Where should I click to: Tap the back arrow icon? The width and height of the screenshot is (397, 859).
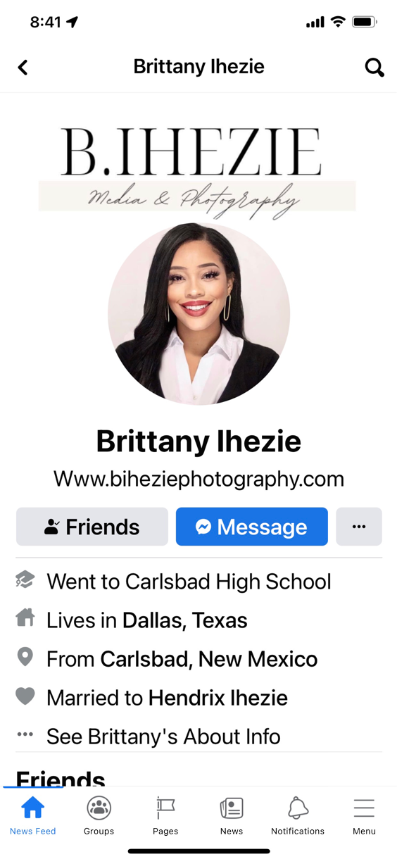click(23, 67)
